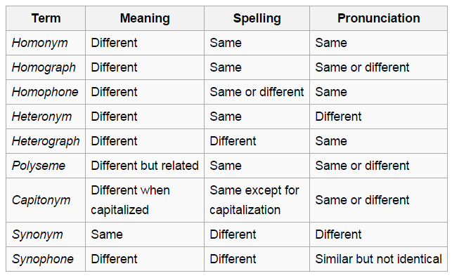The width and height of the screenshot is (452, 278).
Task: Click the Meaning column header
Action: [x=145, y=18]
